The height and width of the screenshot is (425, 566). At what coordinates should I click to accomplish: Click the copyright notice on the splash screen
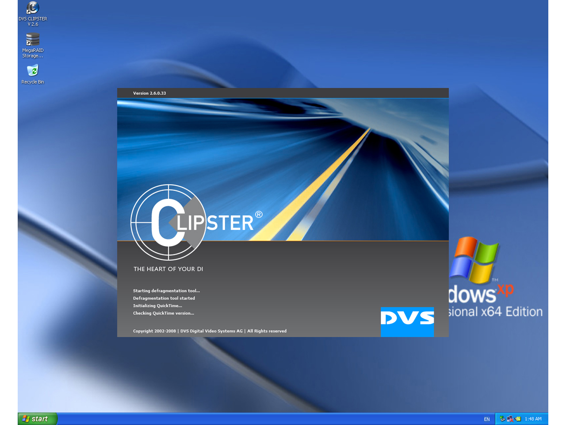pos(210,331)
